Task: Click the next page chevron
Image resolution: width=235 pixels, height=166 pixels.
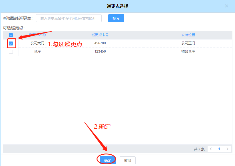Action: (228, 149)
